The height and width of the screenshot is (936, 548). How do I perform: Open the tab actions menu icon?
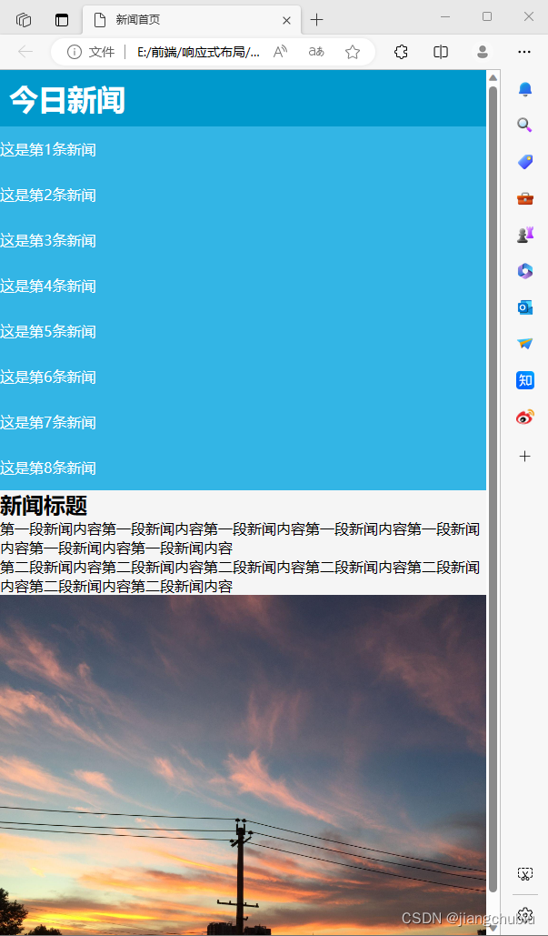[62, 20]
